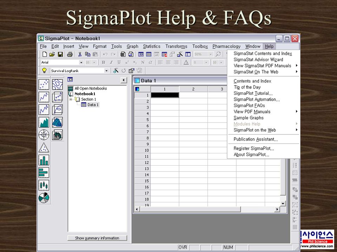The width and height of the screenshot is (337, 252).
Task: Open the Pharmacology menu
Action: click(226, 46)
